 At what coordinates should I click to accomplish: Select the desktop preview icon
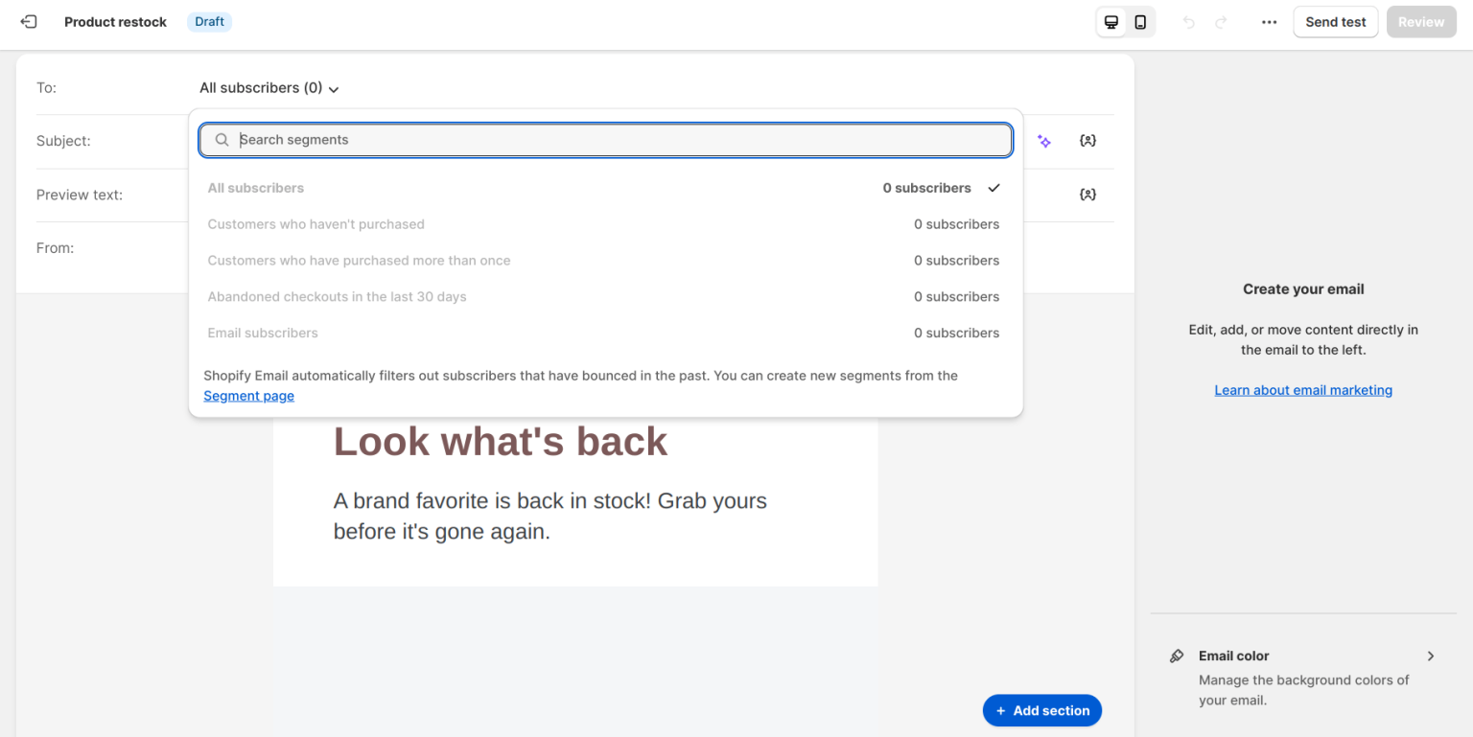(x=1111, y=21)
